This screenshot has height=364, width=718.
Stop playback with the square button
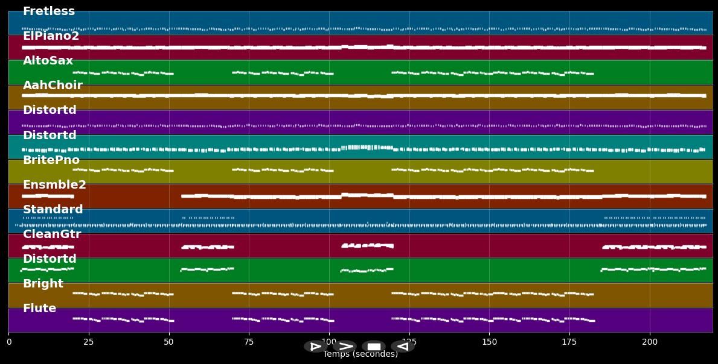374,347
